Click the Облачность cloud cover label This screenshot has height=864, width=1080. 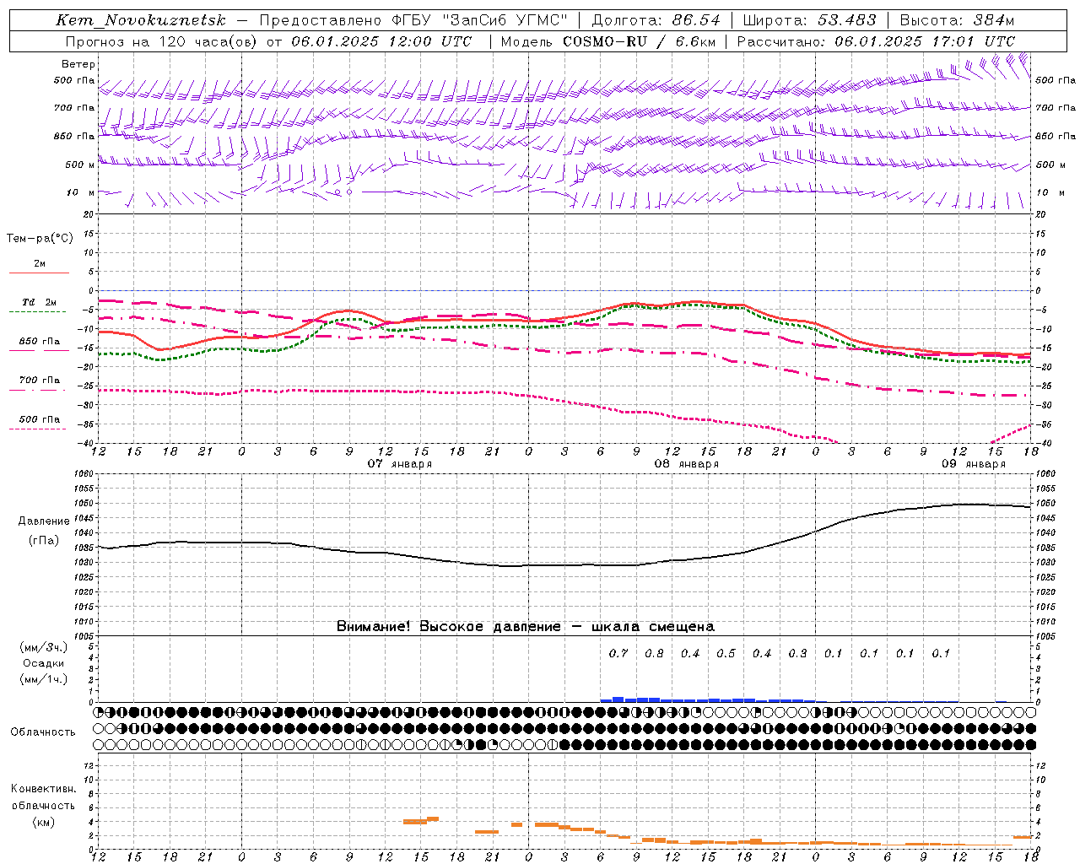(x=43, y=732)
